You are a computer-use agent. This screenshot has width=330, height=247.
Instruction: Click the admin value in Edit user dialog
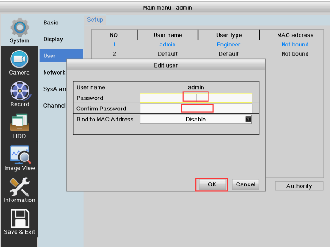point(196,87)
